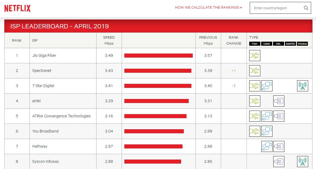Click the Syscon Infoway wireless icon

302,161
